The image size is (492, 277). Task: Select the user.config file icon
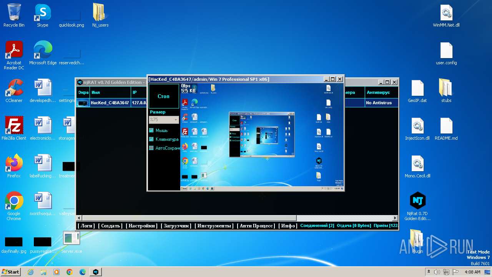pyautogui.click(x=446, y=53)
